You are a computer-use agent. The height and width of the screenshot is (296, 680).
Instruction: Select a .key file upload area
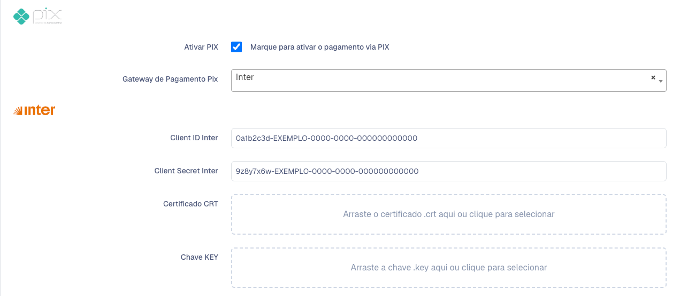point(448,268)
